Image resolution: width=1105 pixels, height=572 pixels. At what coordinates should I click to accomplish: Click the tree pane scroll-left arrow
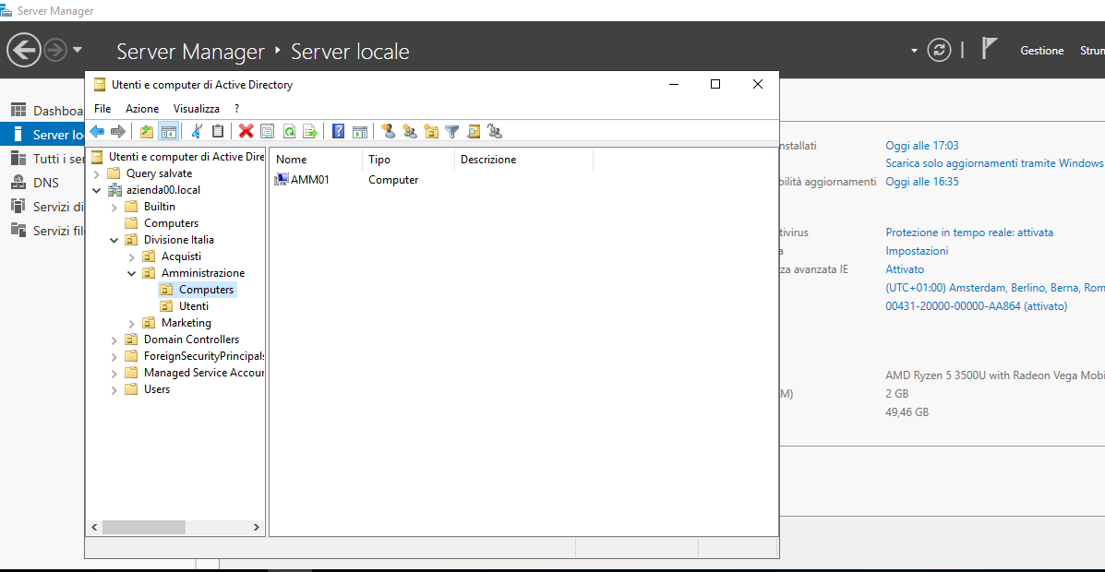point(94,527)
